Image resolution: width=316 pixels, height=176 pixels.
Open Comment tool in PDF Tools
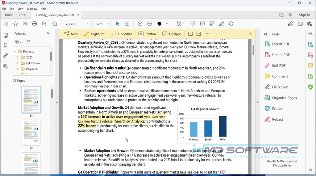(x=276, y=76)
